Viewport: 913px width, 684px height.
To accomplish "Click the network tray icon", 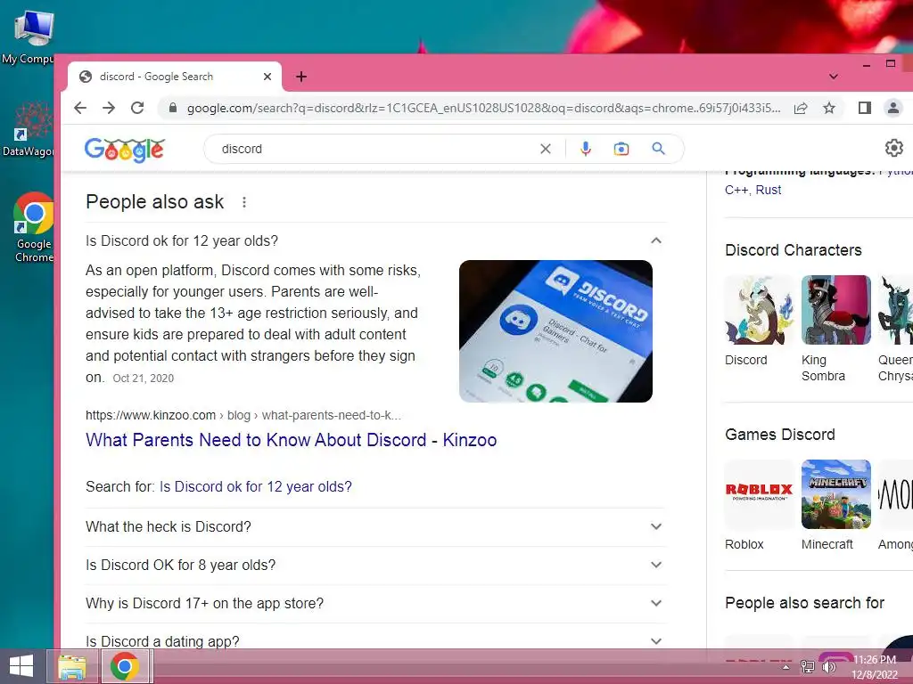I will (808, 667).
